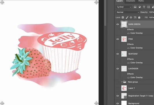Click the Opacity value field
Screen dimensions: 154x105
point(151,12)
